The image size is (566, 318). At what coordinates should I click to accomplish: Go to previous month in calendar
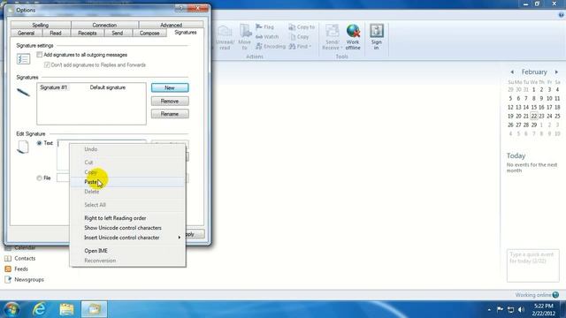tap(512, 72)
